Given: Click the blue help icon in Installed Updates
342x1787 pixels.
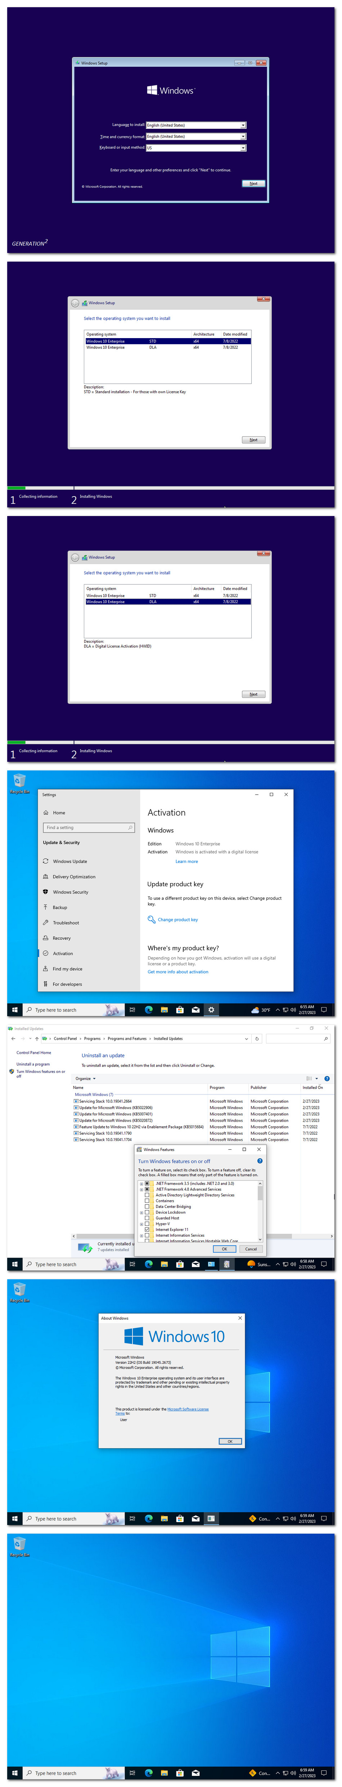Looking at the screenshot, I should point(327,1079).
